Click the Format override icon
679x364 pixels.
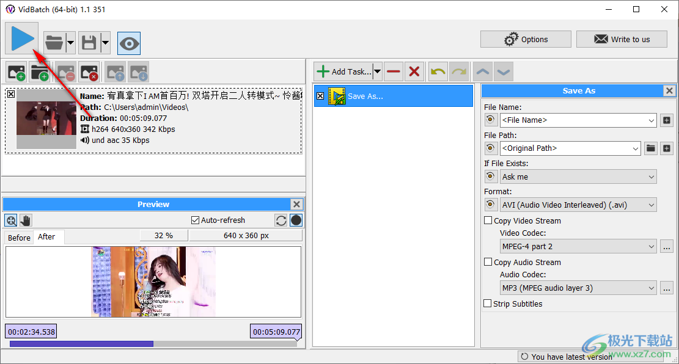[490, 204]
